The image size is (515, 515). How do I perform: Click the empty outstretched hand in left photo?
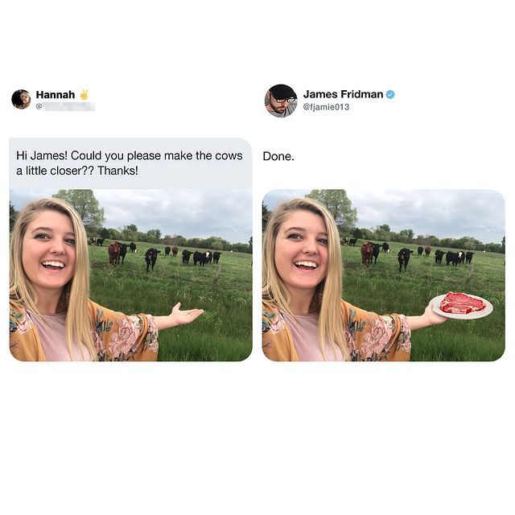(x=186, y=314)
